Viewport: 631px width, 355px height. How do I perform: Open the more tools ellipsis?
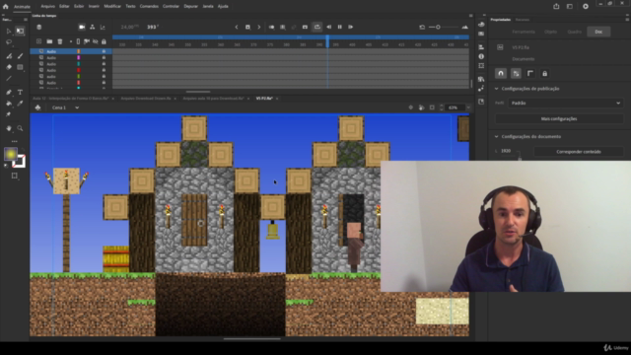15,141
